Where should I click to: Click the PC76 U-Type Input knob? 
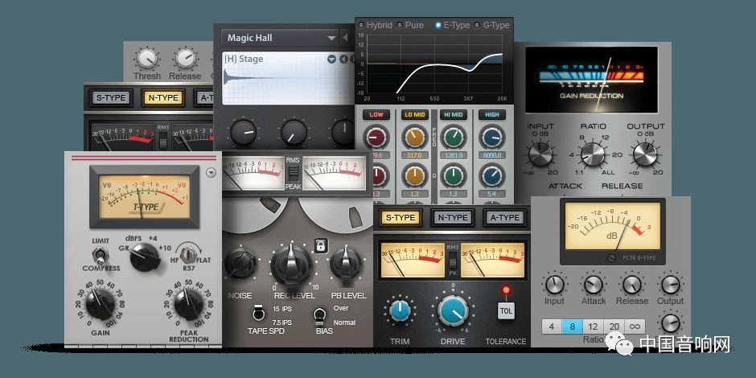point(554,285)
